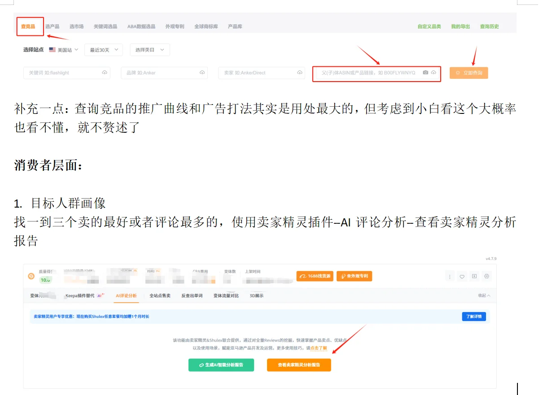Viewport: 552px width, 395px height.
Task: Click the upload icon inside the 关键词 field
Action: (x=104, y=73)
